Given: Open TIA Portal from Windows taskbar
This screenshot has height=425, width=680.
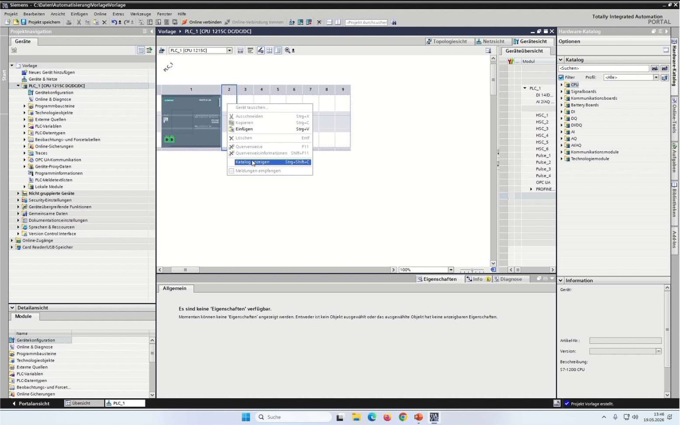Looking at the screenshot, I should point(434,417).
